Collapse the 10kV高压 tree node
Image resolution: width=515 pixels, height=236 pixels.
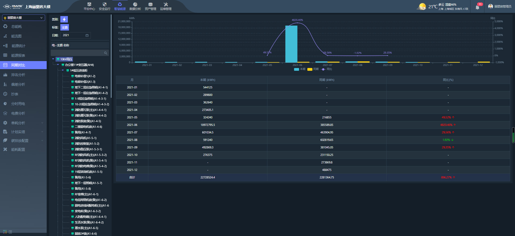(53, 59)
